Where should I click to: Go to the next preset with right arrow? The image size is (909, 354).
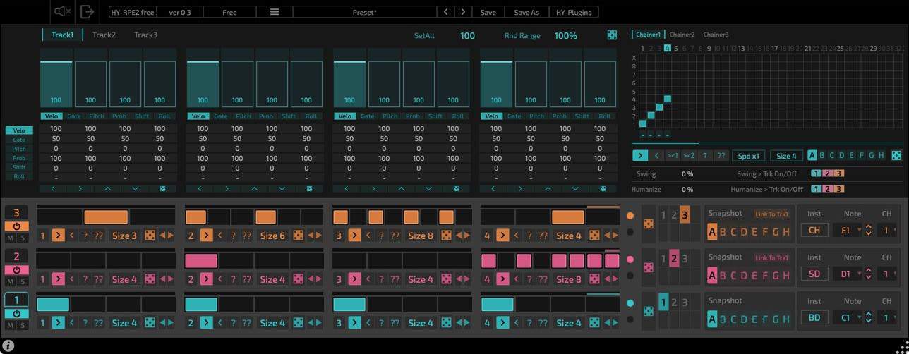[x=463, y=12]
